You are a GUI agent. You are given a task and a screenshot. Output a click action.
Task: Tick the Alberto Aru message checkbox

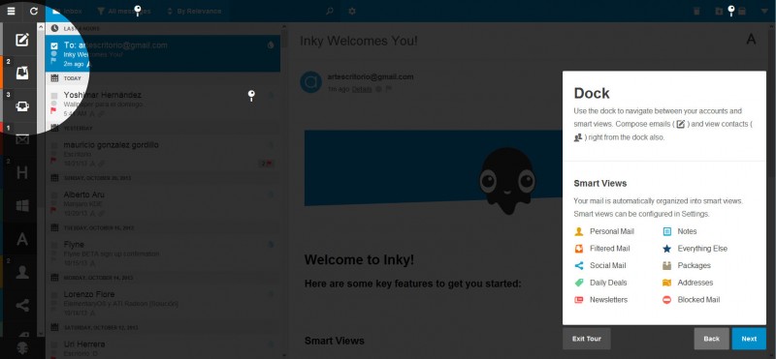click(x=54, y=195)
